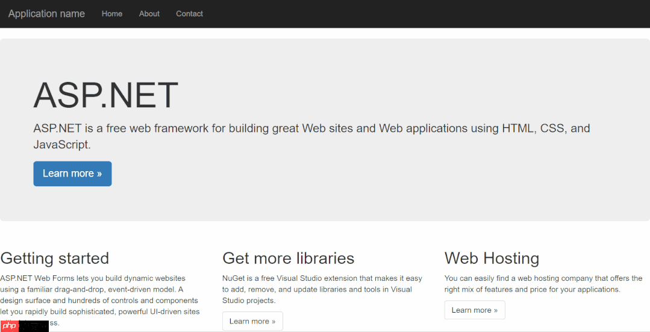Select the Get more libraries heading
Viewport: 650px width, 332px height.
click(x=289, y=258)
